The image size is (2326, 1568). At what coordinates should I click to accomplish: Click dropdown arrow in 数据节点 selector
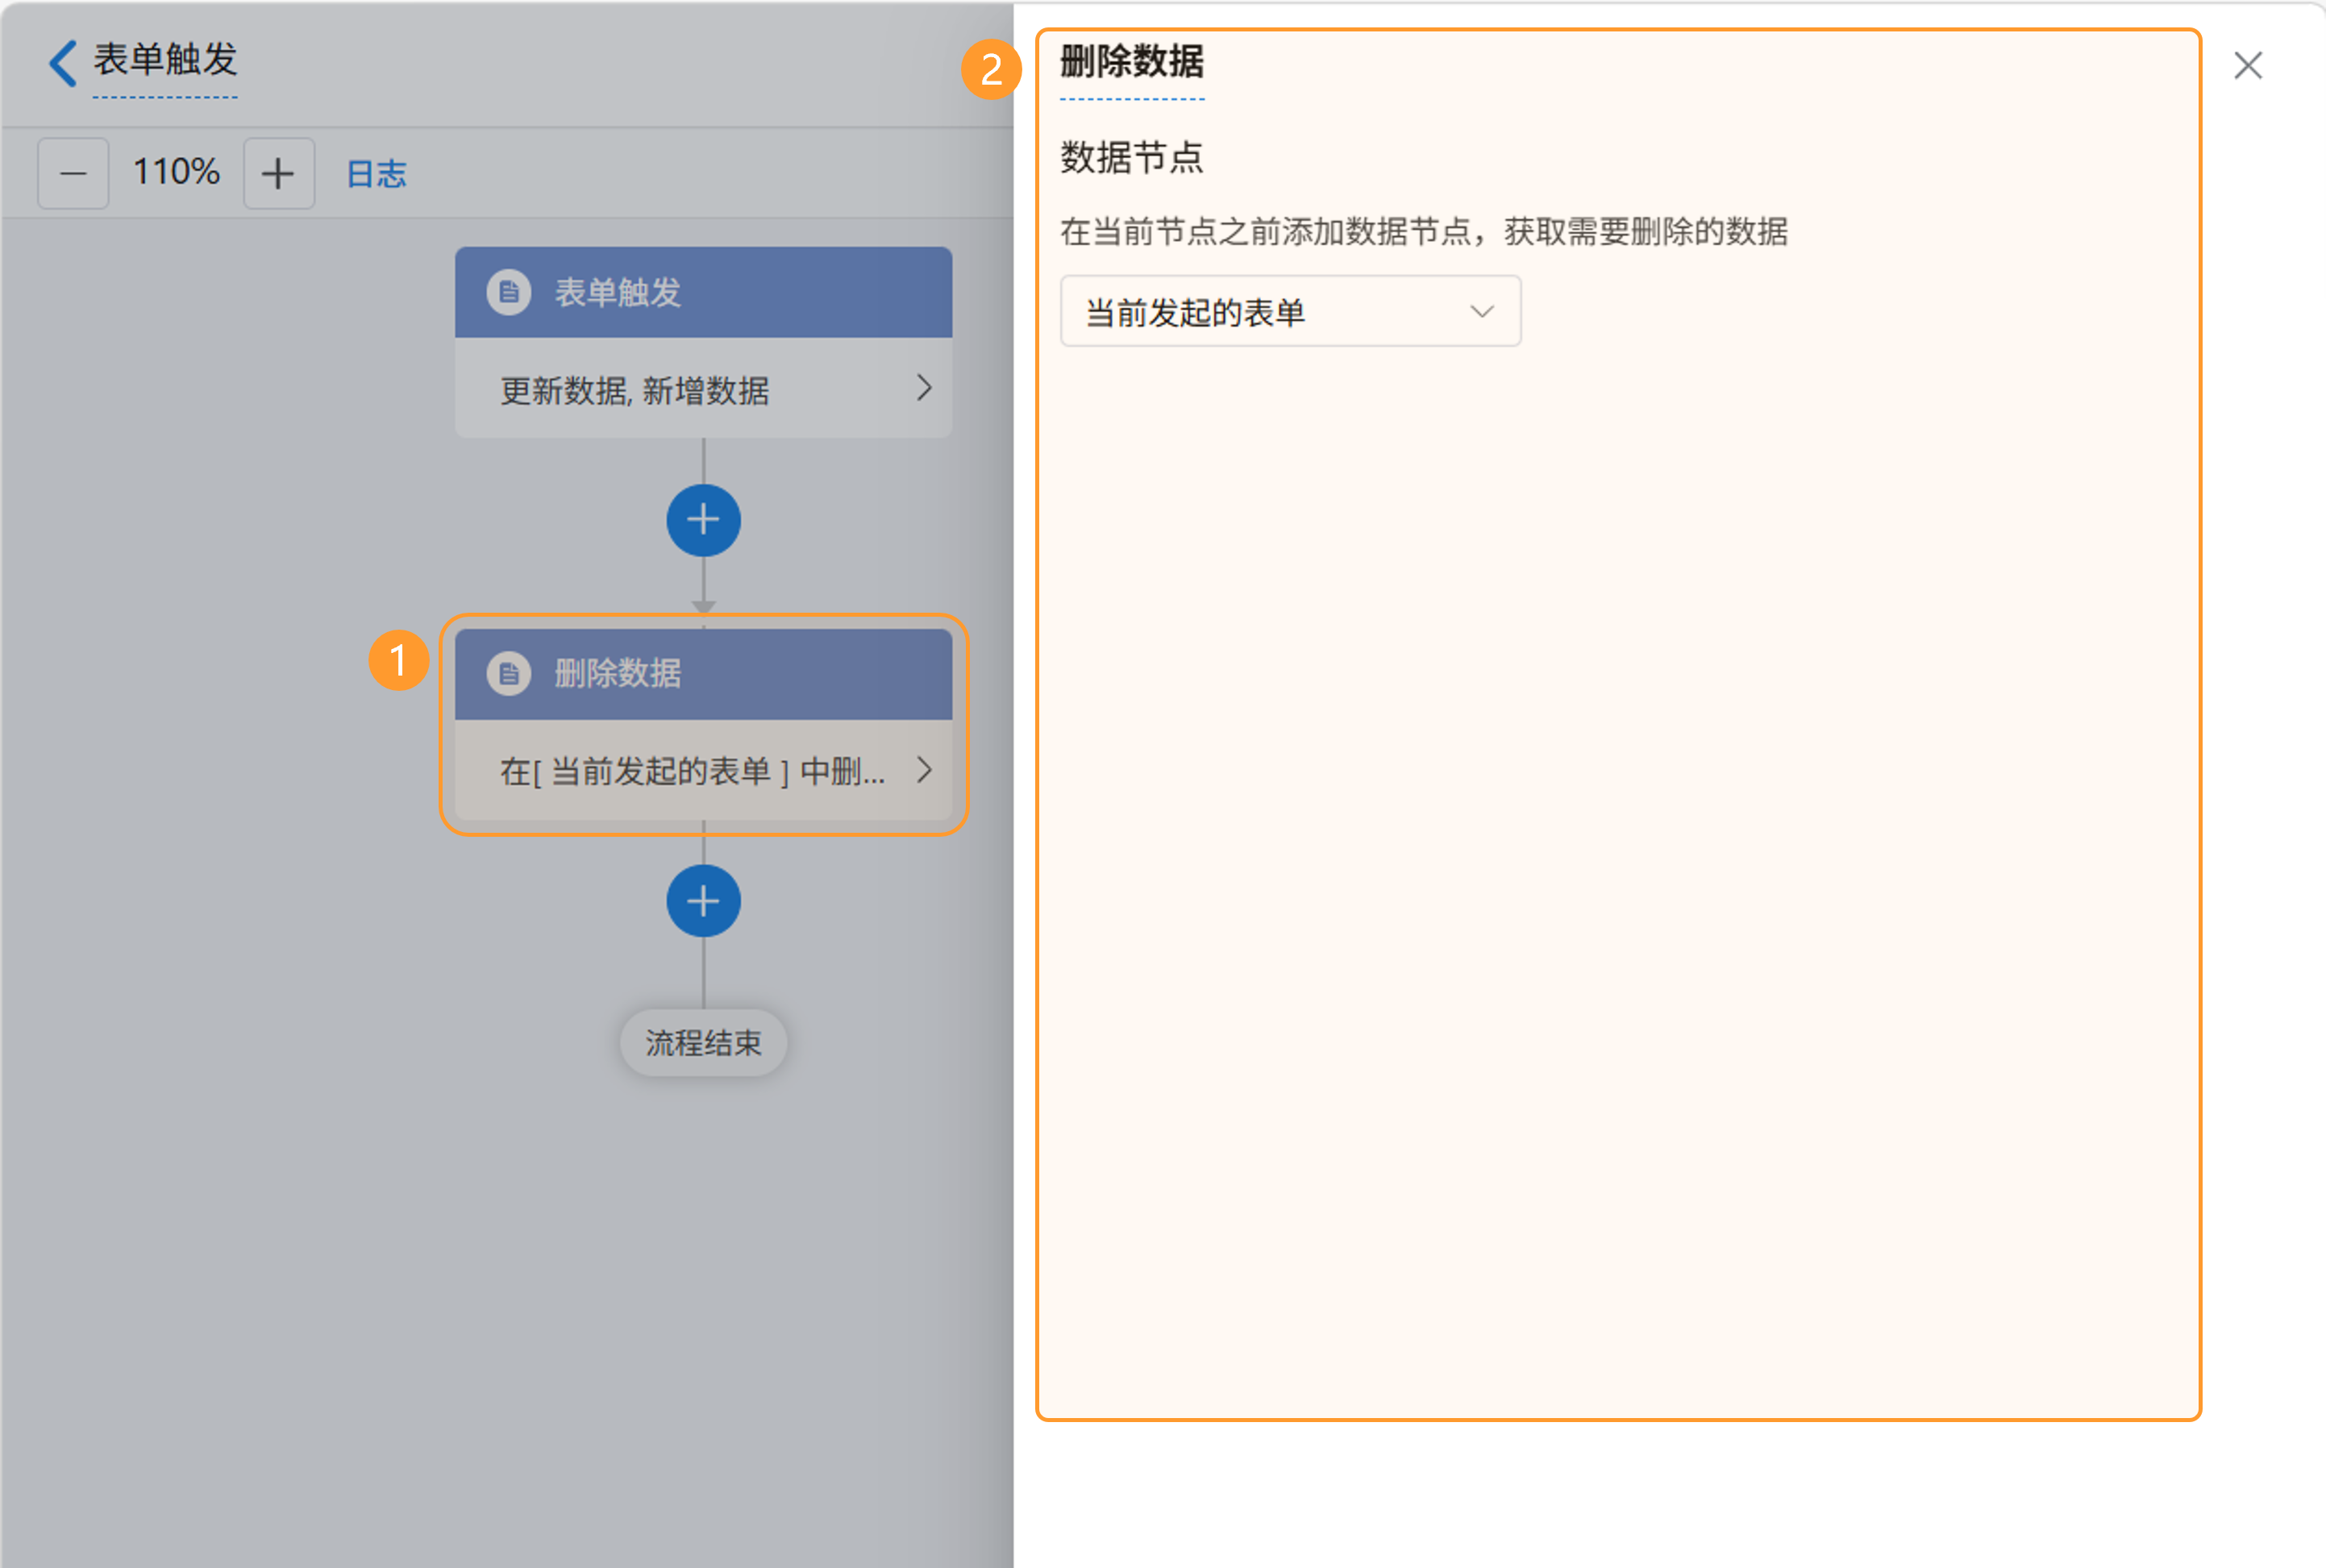[x=1481, y=312]
